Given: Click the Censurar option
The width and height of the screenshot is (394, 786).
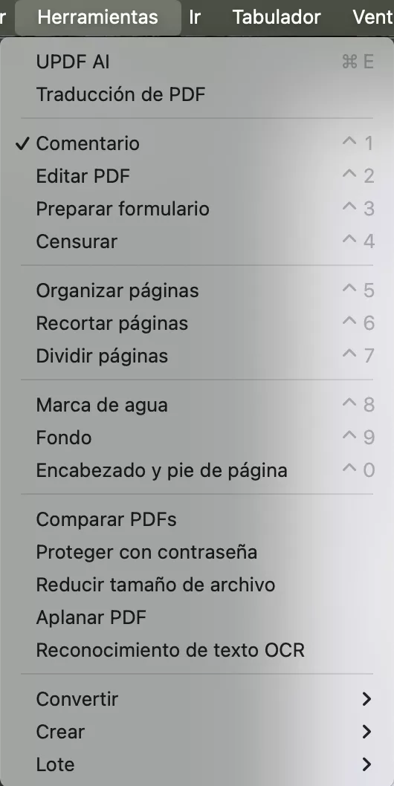Looking at the screenshot, I should click(197, 241).
